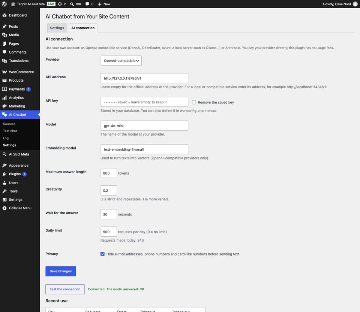Click the Wait for the answer seconds field

(x=109, y=214)
